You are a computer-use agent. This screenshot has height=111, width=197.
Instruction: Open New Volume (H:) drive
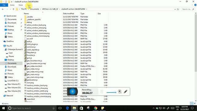pos(14,91)
